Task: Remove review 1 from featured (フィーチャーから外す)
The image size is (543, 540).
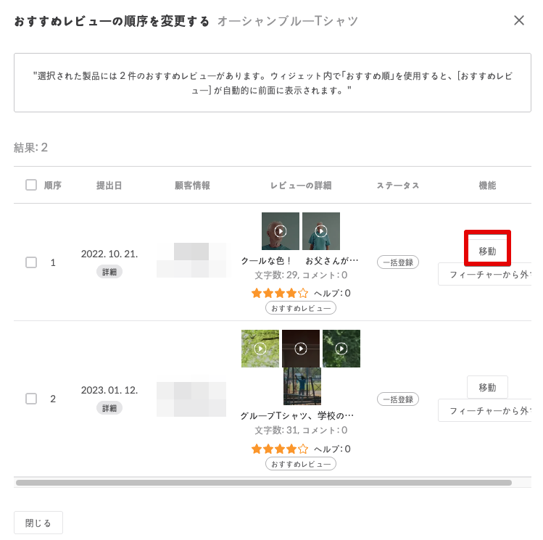Action: 486,275
